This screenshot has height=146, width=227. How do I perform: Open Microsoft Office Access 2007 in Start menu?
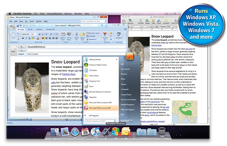click(101, 108)
